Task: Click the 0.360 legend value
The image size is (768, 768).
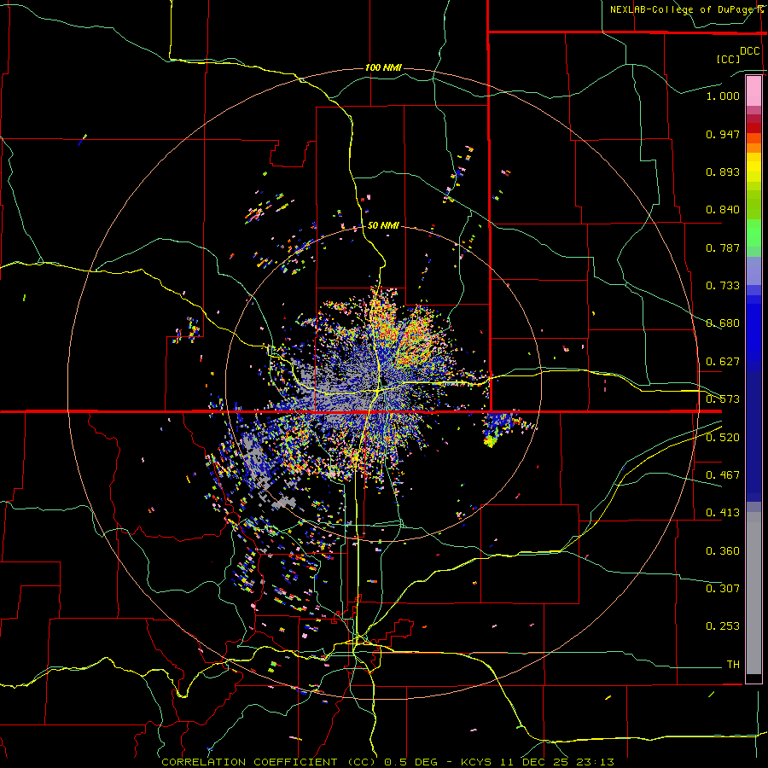Action: click(723, 551)
